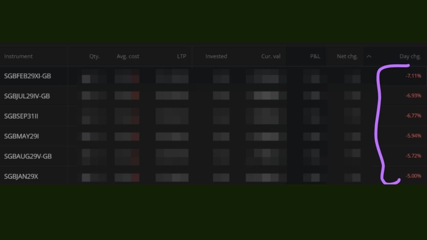Sort by Day chg. column header

410,56
